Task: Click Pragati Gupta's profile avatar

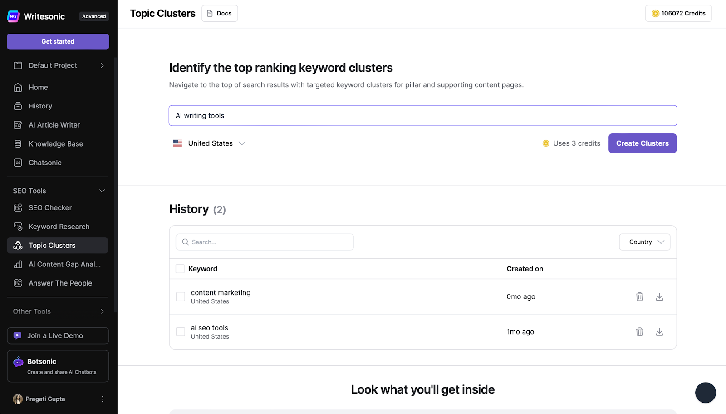Action: (x=18, y=399)
